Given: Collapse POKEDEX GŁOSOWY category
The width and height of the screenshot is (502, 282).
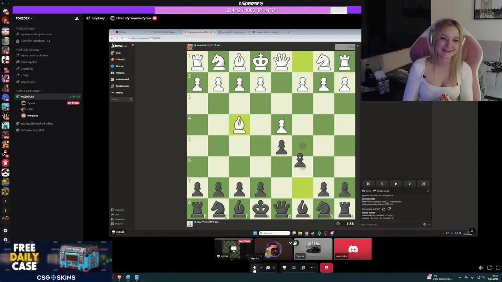Looking at the screenshot, I should [29, 91].
